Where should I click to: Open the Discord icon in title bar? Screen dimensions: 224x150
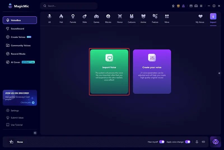(196, 6)
